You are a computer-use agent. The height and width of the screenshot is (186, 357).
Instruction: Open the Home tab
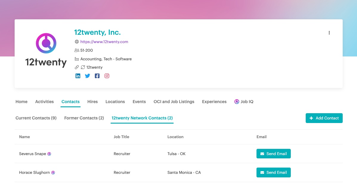coord(21,102)
